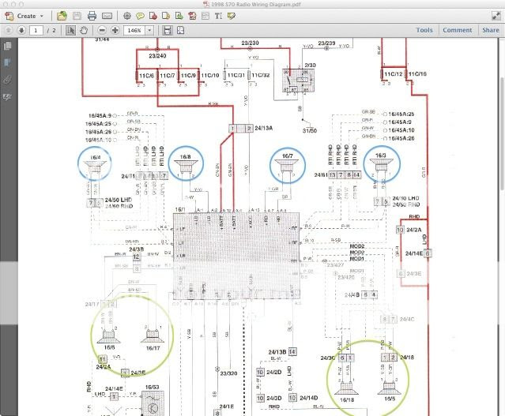The height and width of the screenshot is (416, 505).
Task: Open the Attachments paperclip panel
Action: point(7,80)
